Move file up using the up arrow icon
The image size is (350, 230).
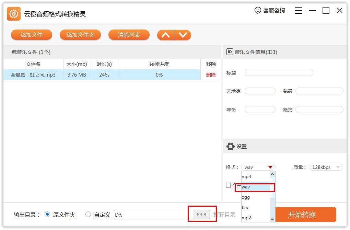(x=166, y=35)
